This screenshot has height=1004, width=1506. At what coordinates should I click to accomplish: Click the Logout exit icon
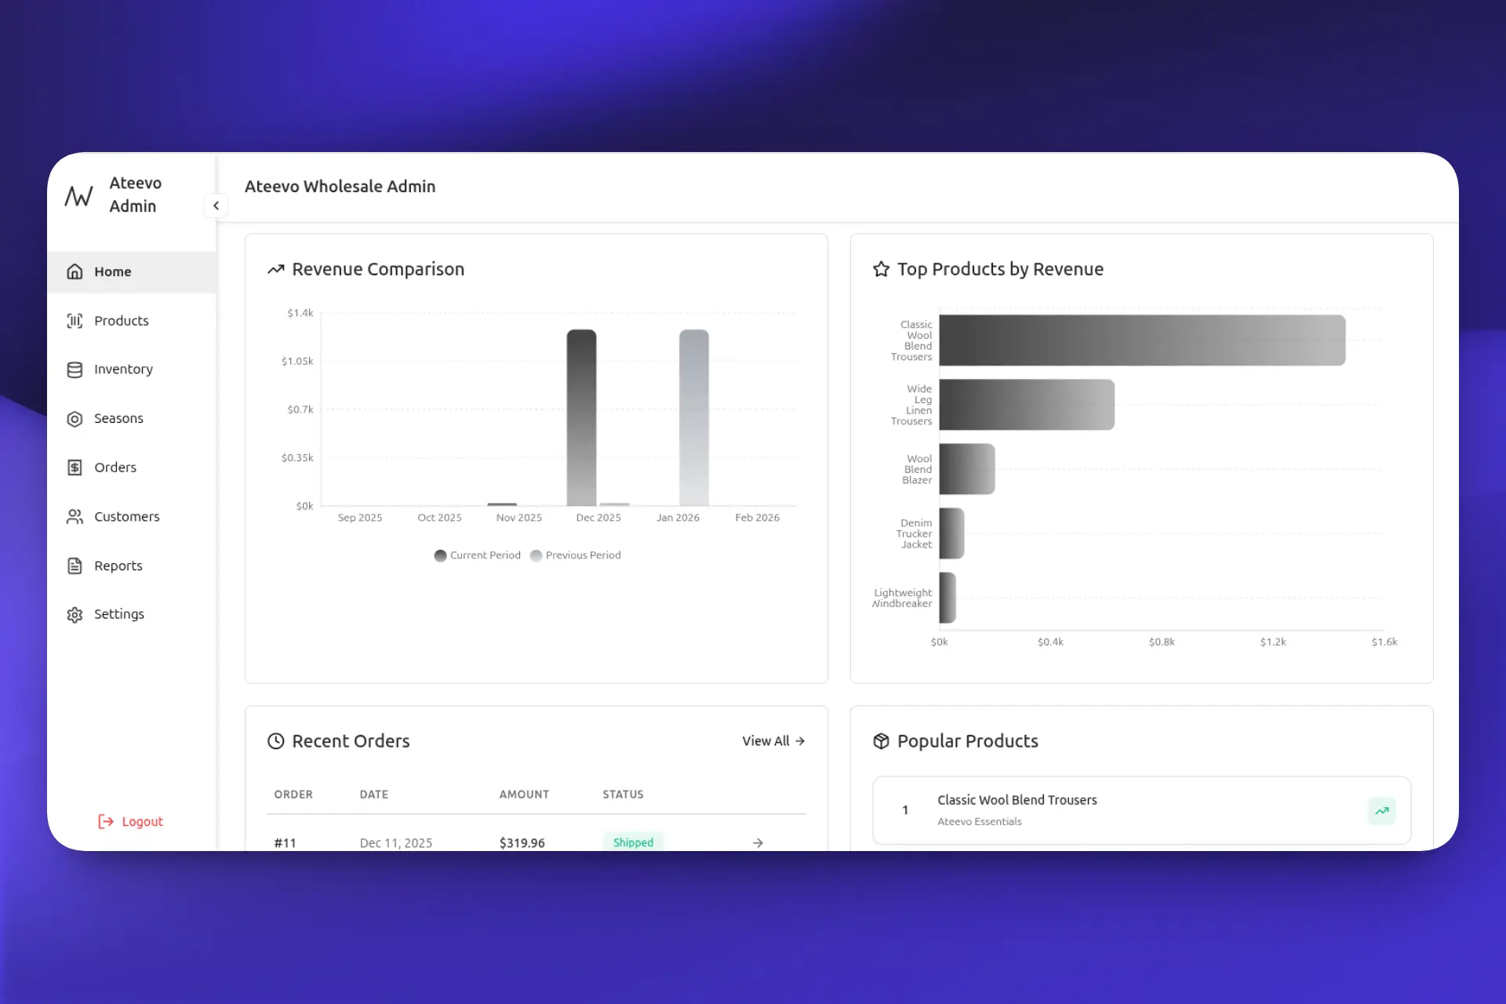(x=106, y=821)
